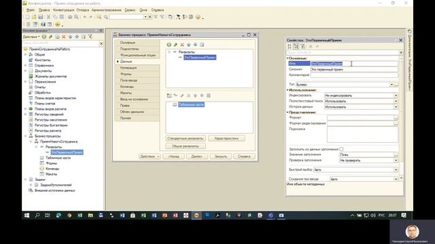Screen dimensions: 435x244
Task: Click green Add icon in Configuration panel toolbar
Action: (x=44, y=37)
